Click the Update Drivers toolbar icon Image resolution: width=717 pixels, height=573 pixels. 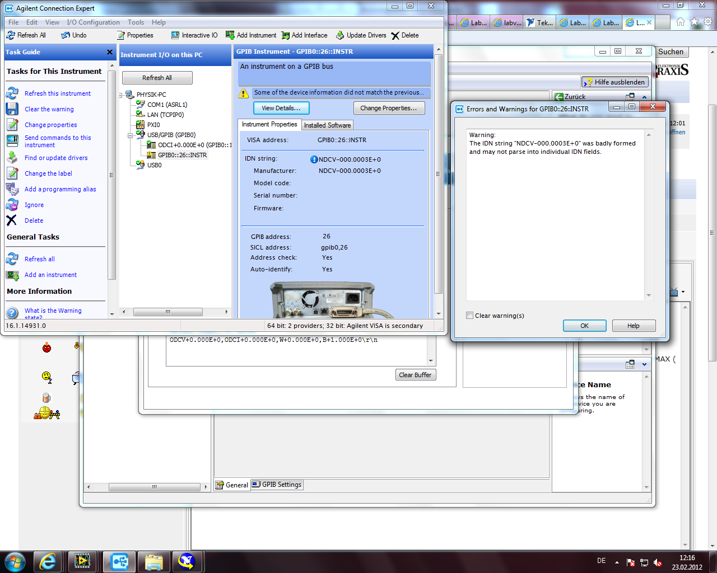340,35
